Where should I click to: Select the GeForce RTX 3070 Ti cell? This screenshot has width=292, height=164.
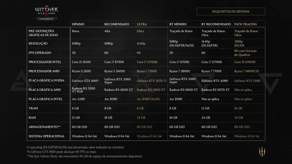(x=152, y=81)
